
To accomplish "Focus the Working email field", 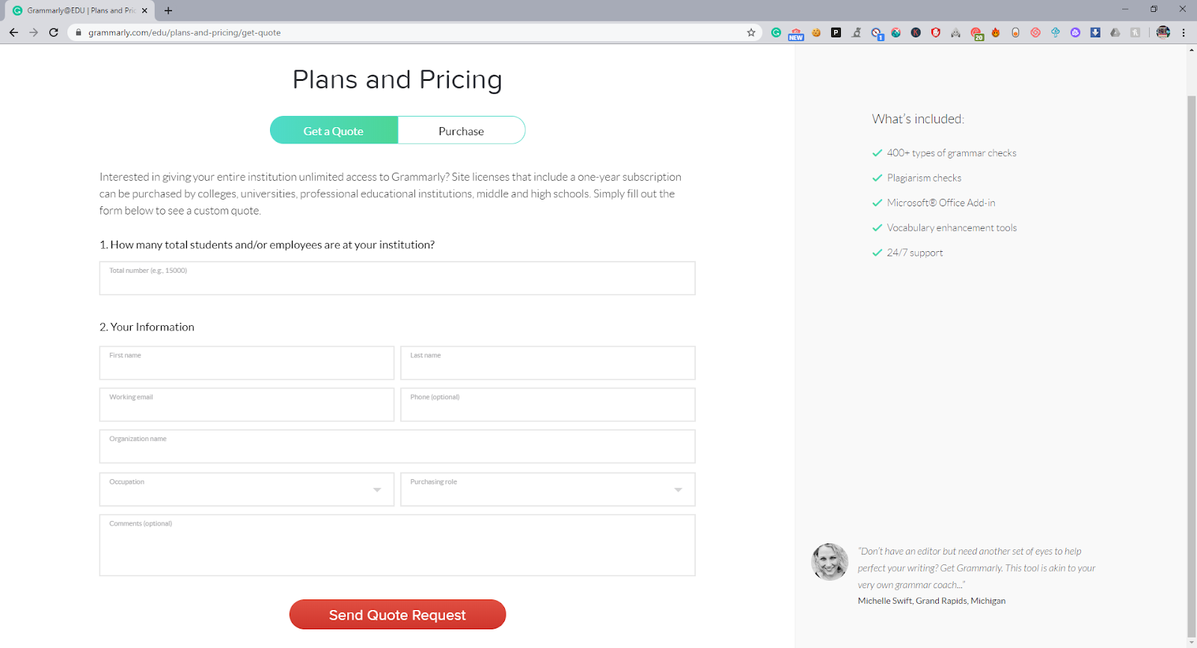I will click(x=247, y=405).
